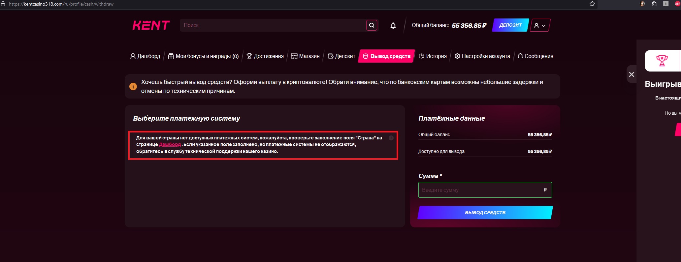Click the blue Депозит button in header
Viewport: 681px width, 262px height.
coord(510,25)
